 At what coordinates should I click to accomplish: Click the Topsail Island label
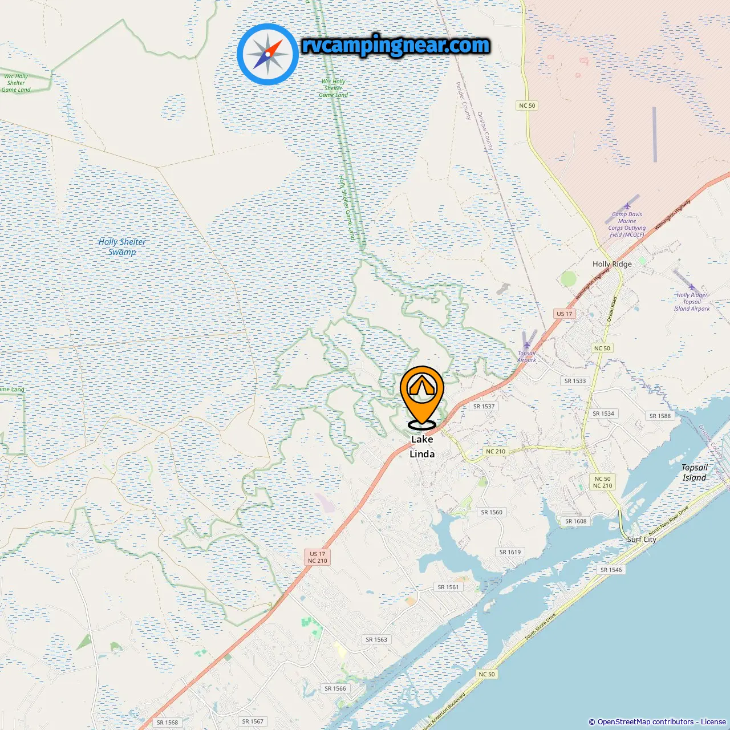pyautogui.click(x=695, y=473)
